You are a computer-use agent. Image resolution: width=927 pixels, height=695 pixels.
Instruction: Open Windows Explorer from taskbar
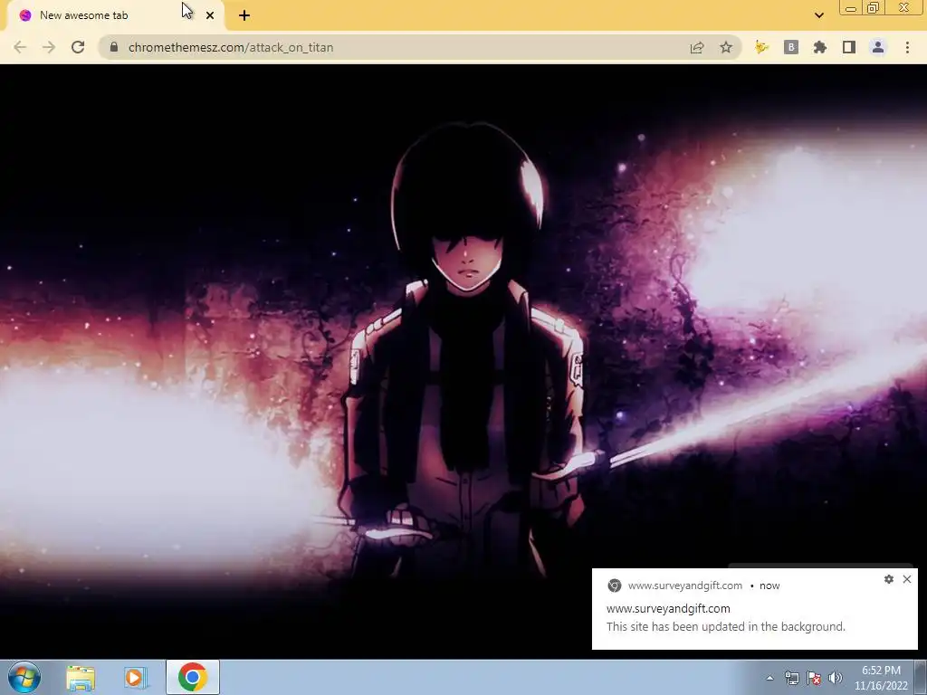(x=81, y=677)
